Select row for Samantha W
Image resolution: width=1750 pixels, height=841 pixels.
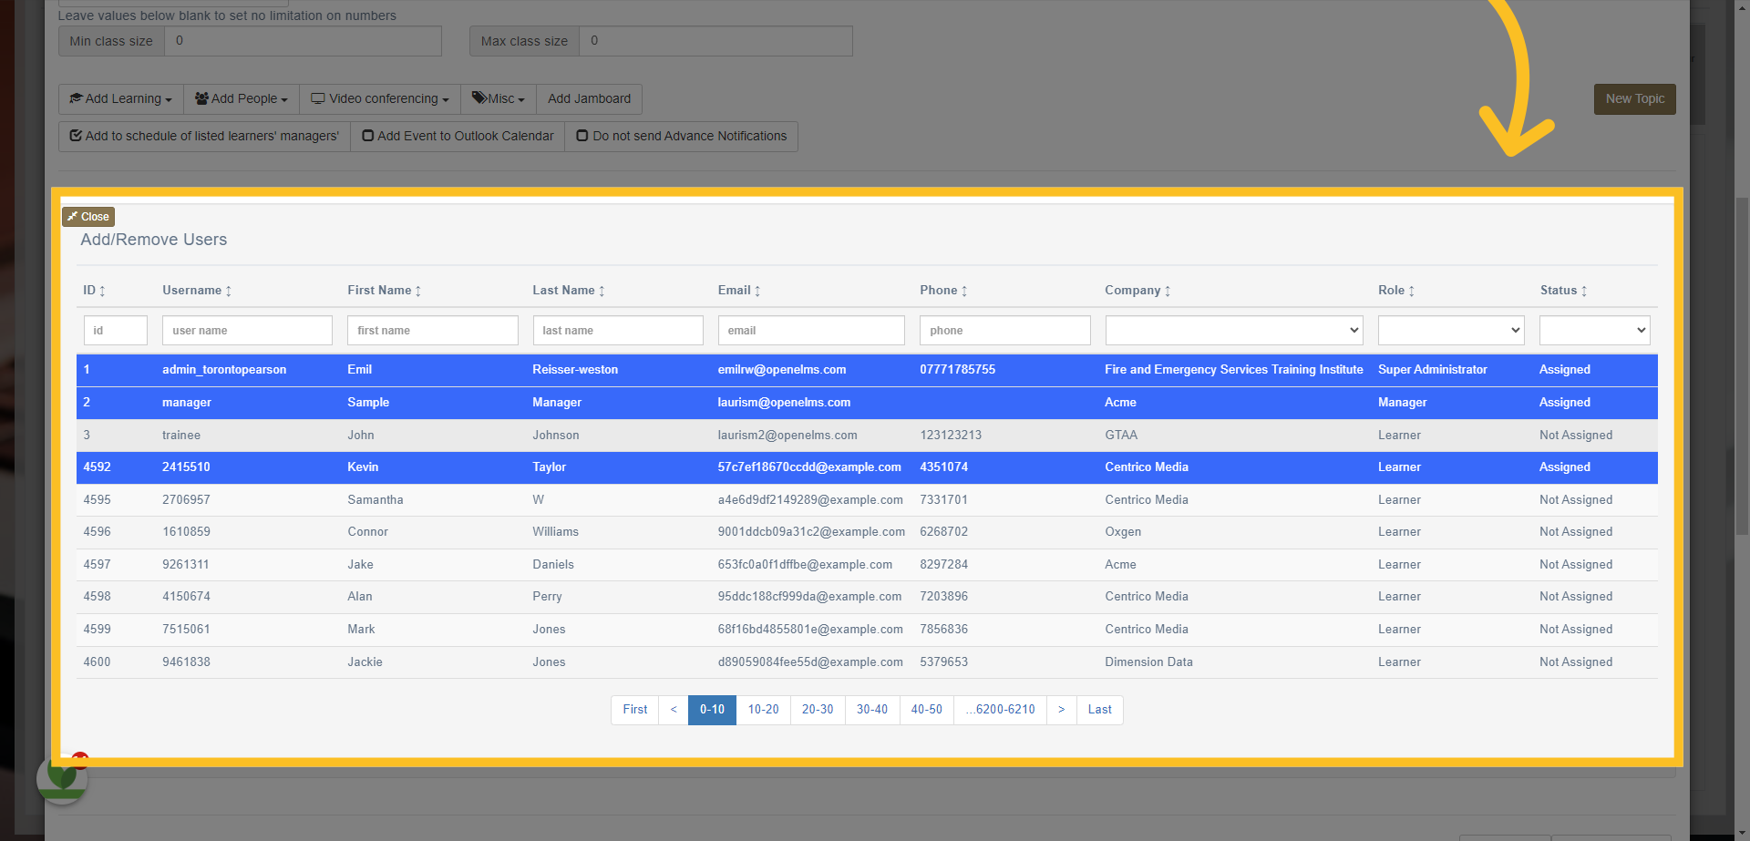[x=867, y=500]
